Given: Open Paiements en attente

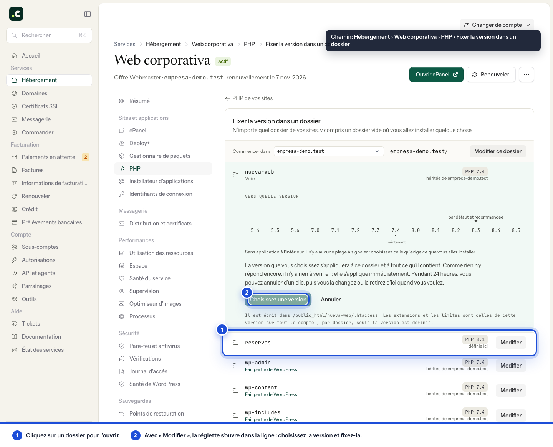Looking at the screenshot, I should tap(49, 157).
